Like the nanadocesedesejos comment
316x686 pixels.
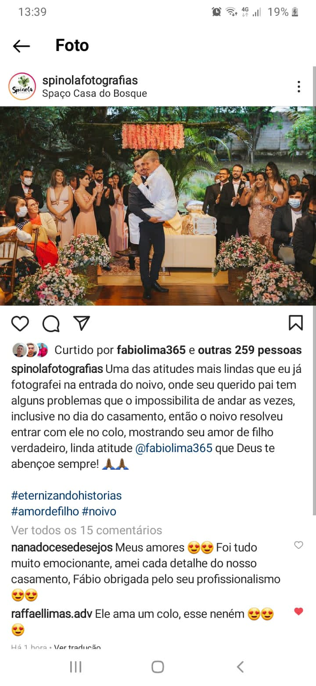[298, 545]
